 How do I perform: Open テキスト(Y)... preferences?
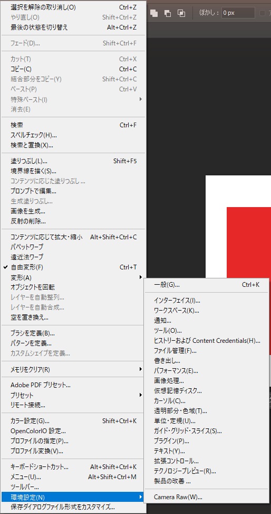[x=207, y=451]
